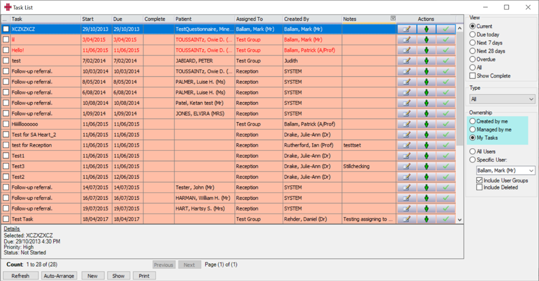Enable the Show Complete checkbox
The width and height of the screenshot is (539, 281).
(x=472, y=76)
